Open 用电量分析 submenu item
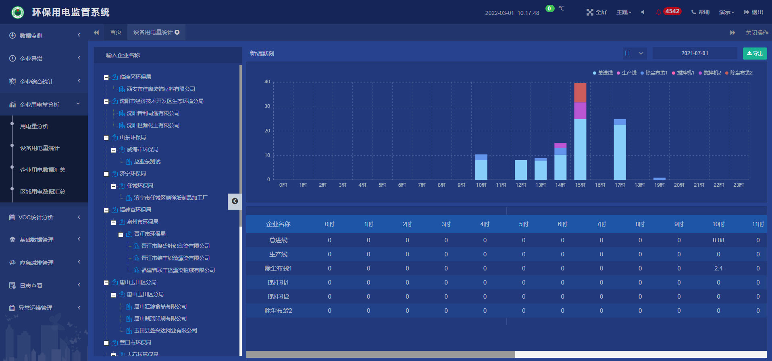The image size is (772, 361). 34,126
